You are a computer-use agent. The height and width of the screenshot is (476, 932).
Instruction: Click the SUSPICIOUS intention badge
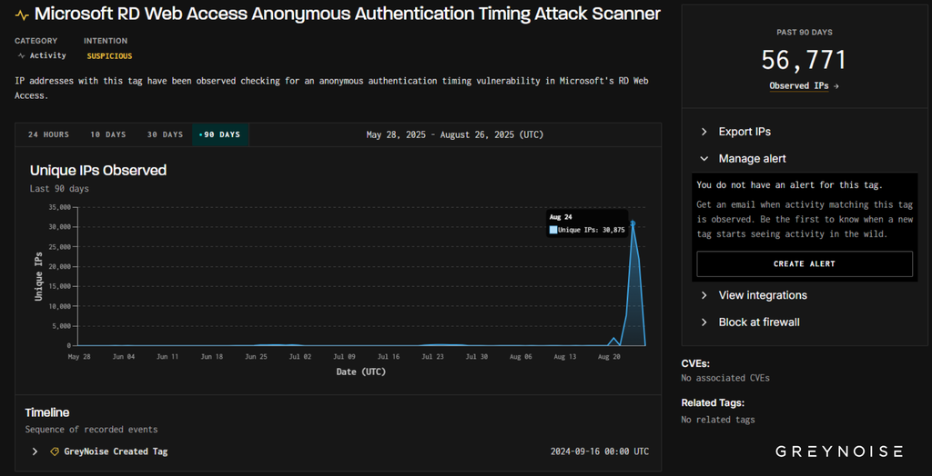109,55
